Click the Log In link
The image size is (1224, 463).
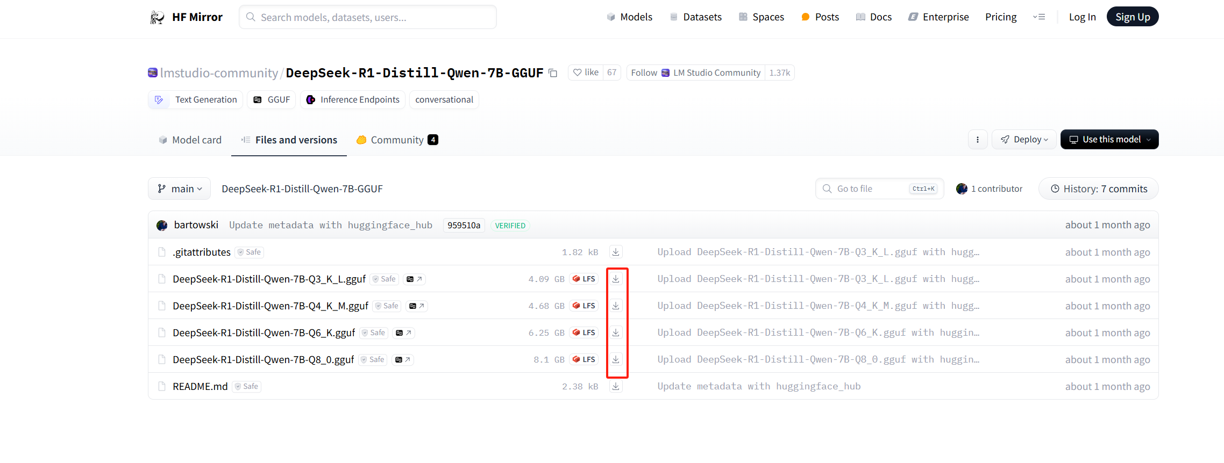pos(1083,17)
